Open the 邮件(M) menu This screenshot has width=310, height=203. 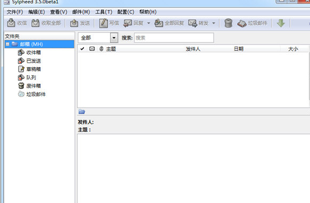[x=81, y=12]
